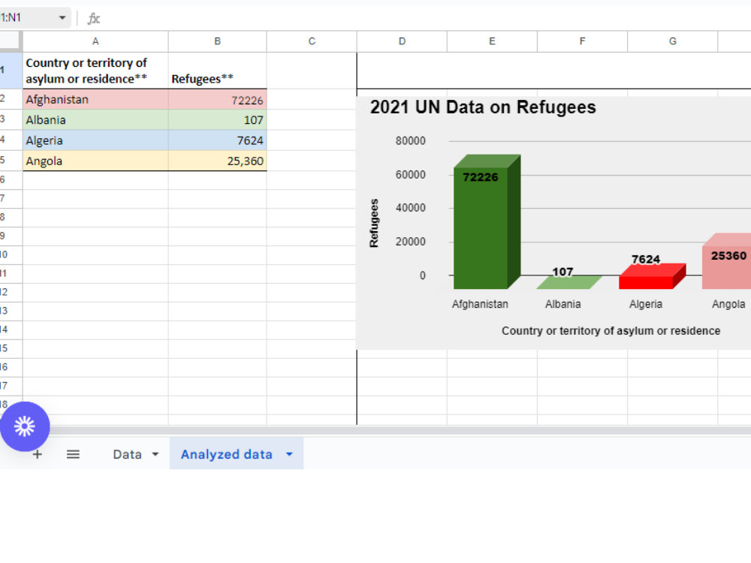This screenshot has width=751, height=563.
Task: Click the Algeria axis label on chart
Action: [x=646, y=304]
